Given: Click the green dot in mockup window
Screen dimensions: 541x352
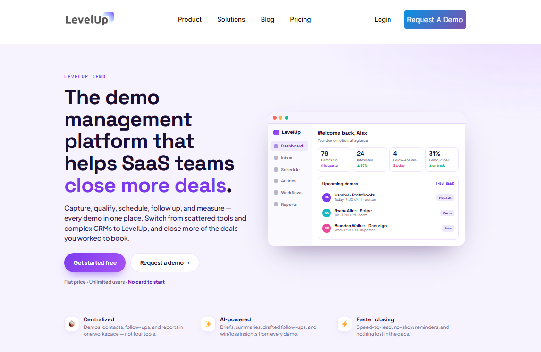Looking at the screenshot, I should pyautogui.click(x=287, y=118).
